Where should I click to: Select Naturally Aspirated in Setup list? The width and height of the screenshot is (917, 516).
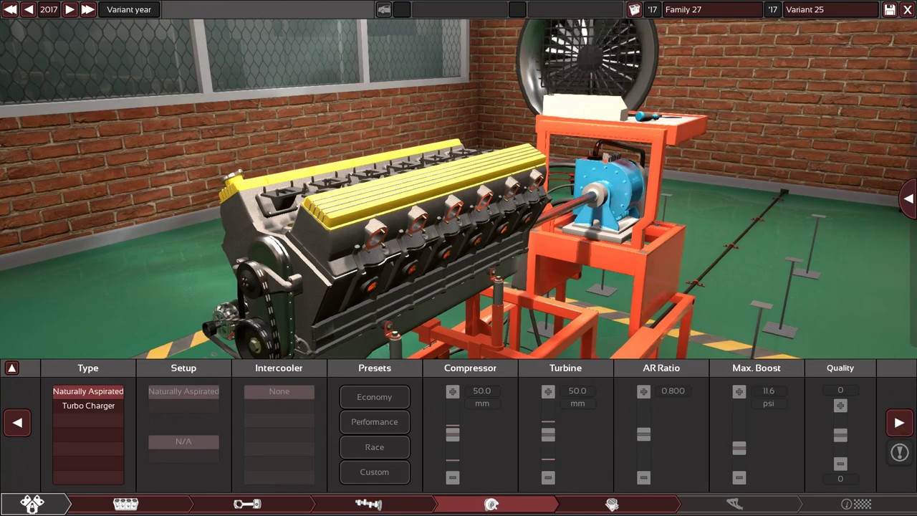183,391
